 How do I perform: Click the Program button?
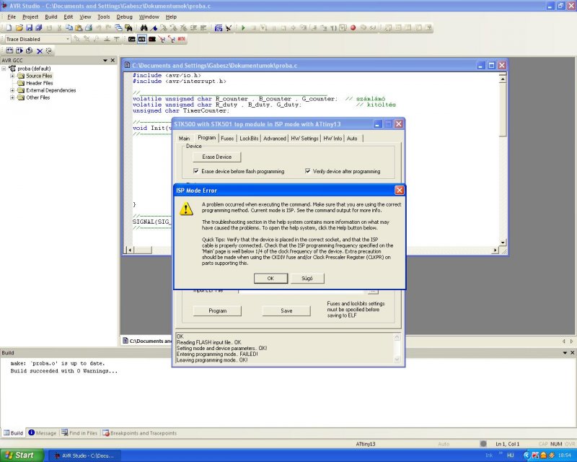217,310
